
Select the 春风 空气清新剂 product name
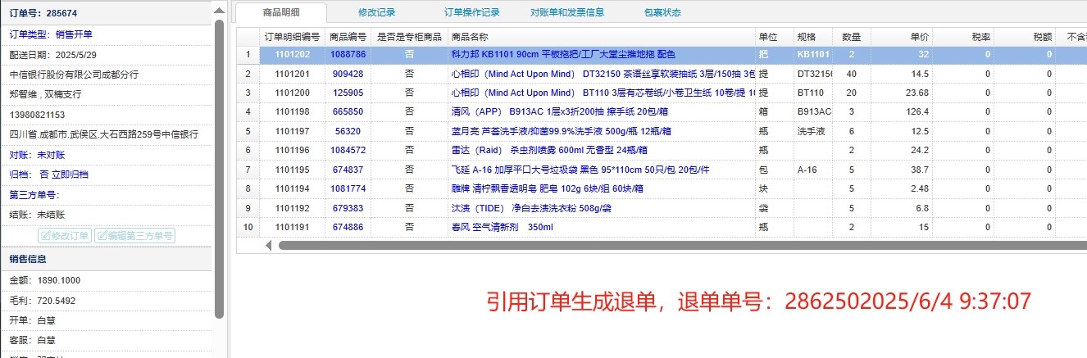pos(502,227)
